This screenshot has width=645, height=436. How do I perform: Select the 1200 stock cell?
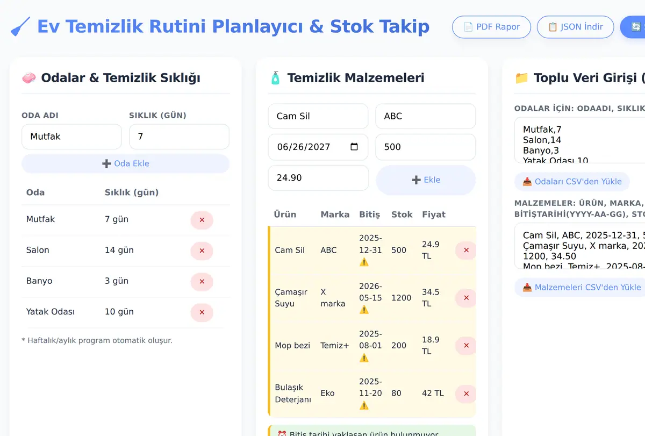point(401,298)
